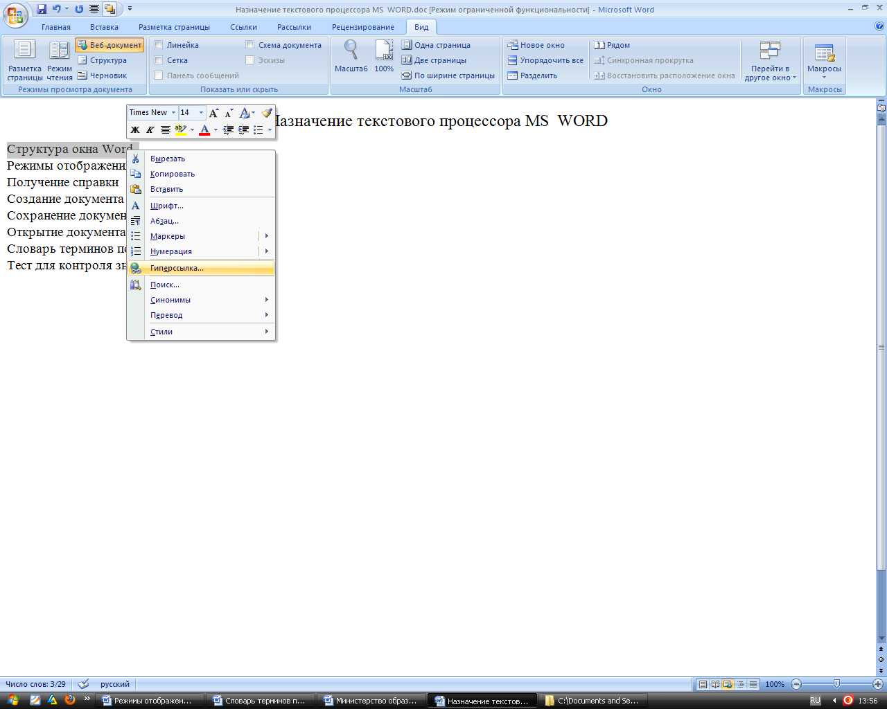Apply the highlight color (ab marker)

pyautogui.click(x=181, y=129)
